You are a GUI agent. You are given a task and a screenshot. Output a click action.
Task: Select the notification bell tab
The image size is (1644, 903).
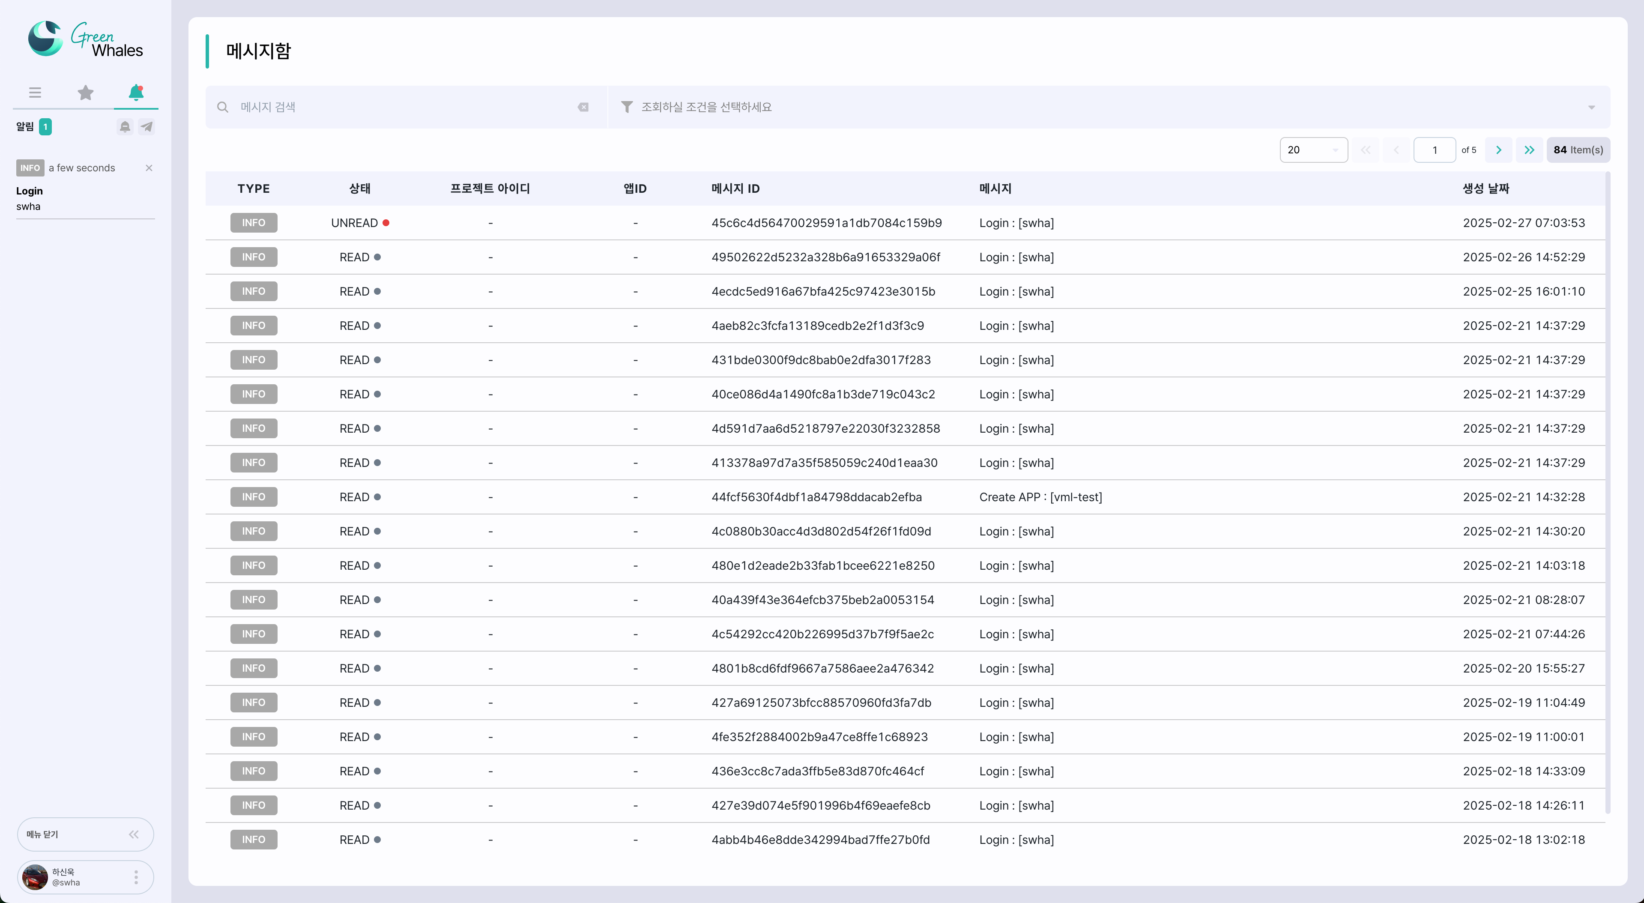pos(136,93)
